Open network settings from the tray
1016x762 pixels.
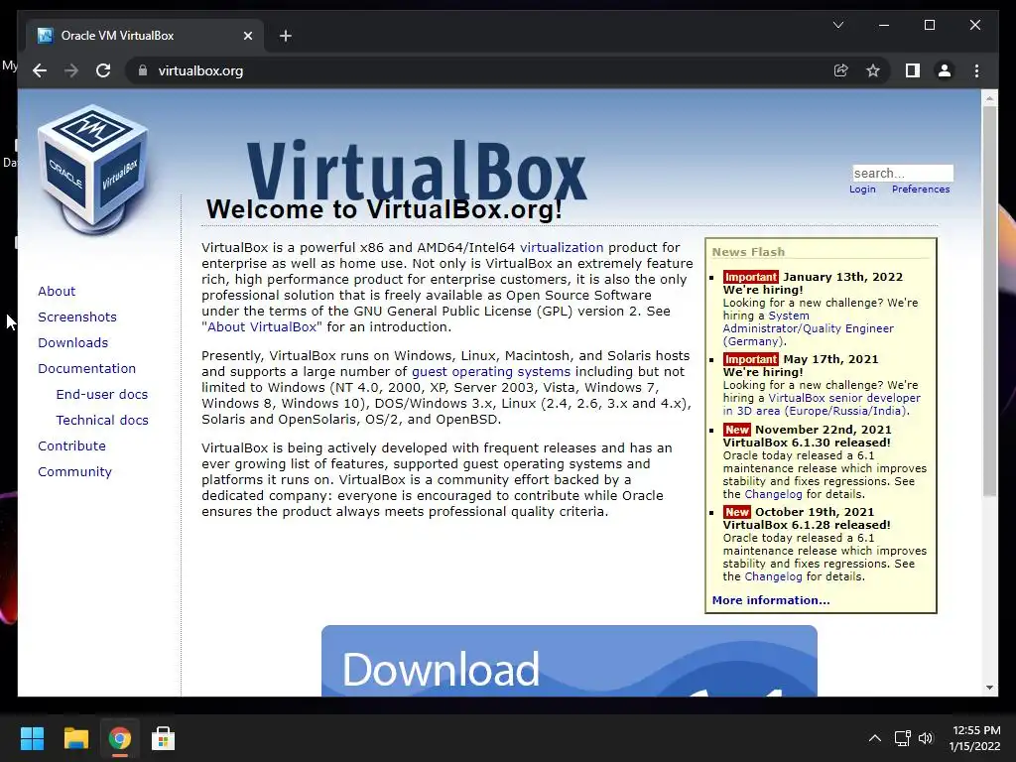902,738
